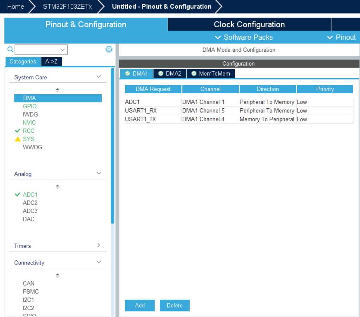The image size is (360, 317).
Task: Click the DMA1 Channel 5 cell
Action: click(210, 111)
